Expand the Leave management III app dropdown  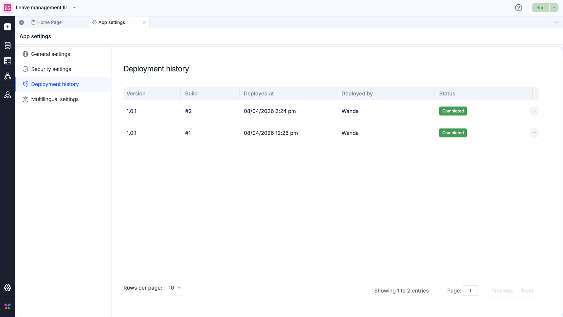tap(75, 8)
